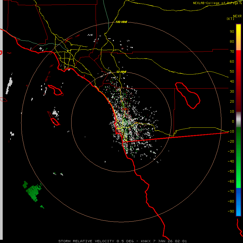Click the -70 value on the velocity scale

[231, 191]
